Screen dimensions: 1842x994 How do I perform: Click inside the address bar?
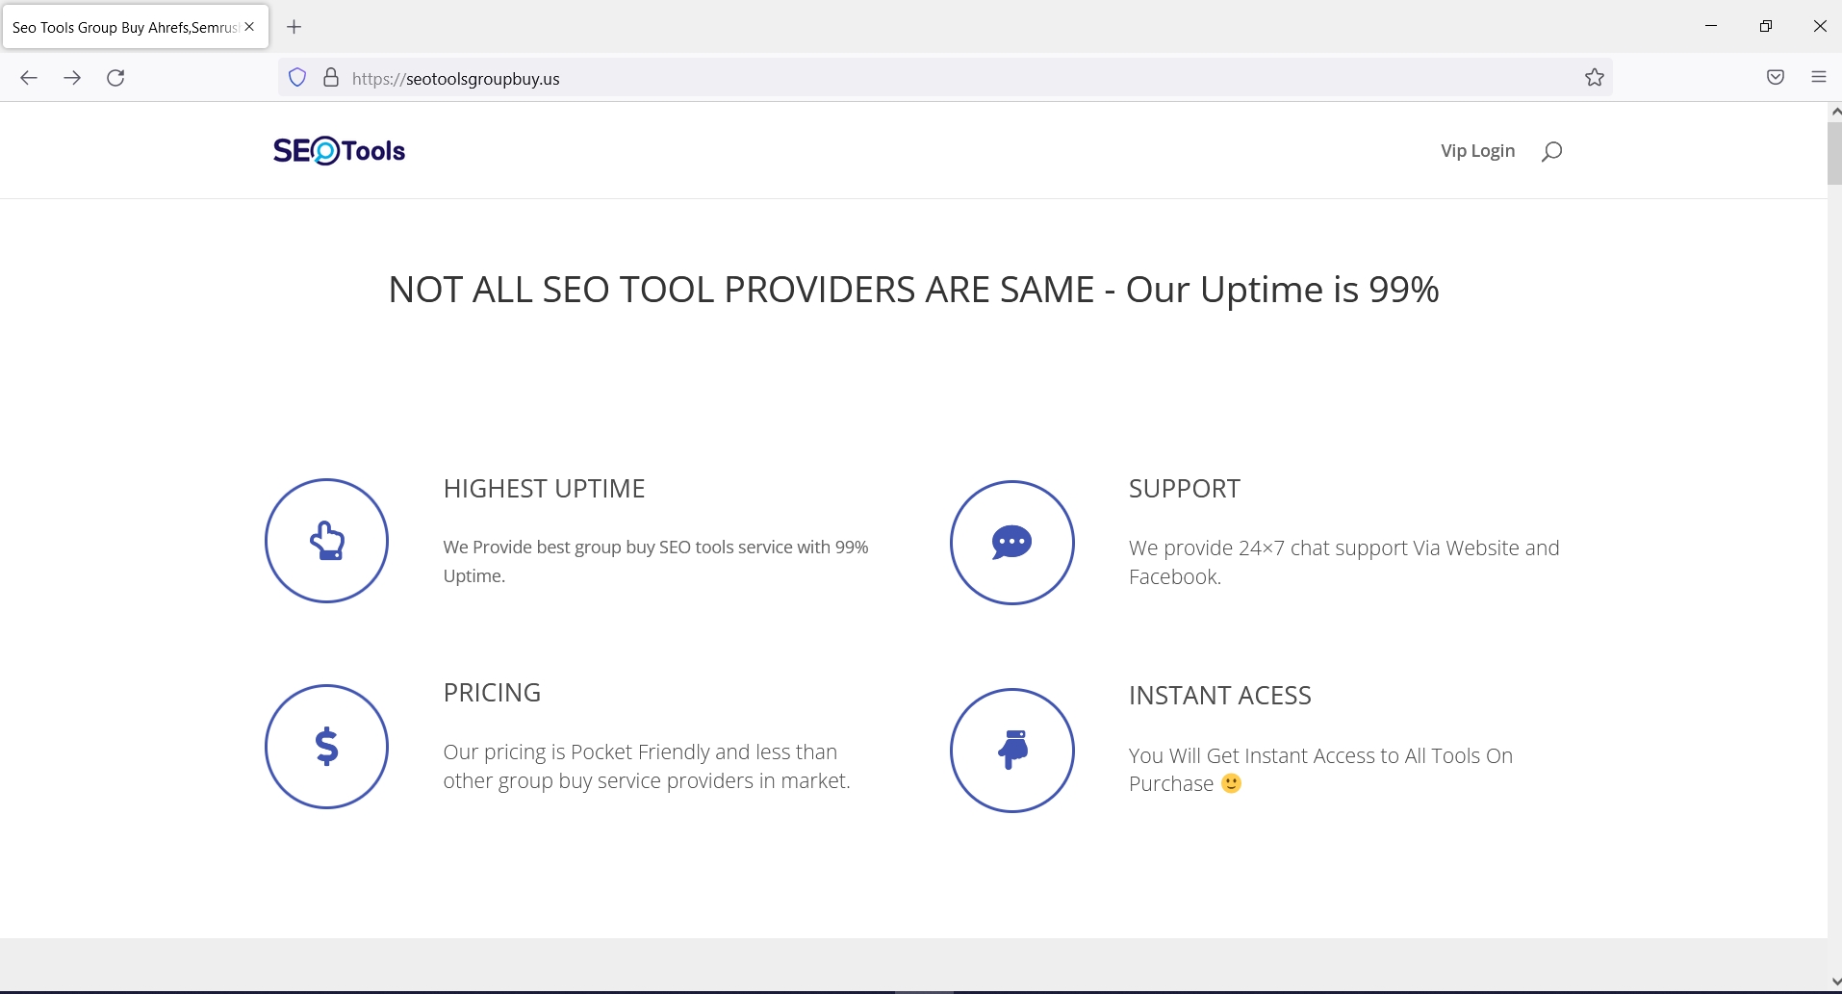[x=674, y=78]
